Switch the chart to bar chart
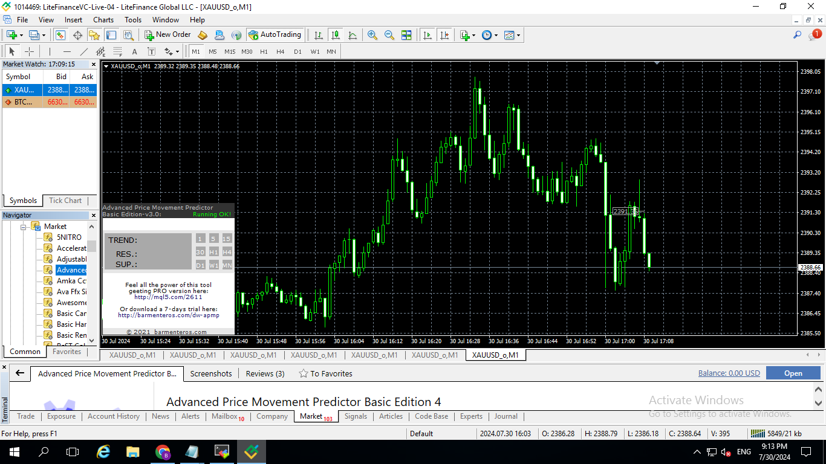The image size is (826, 464). pos(318,35)
